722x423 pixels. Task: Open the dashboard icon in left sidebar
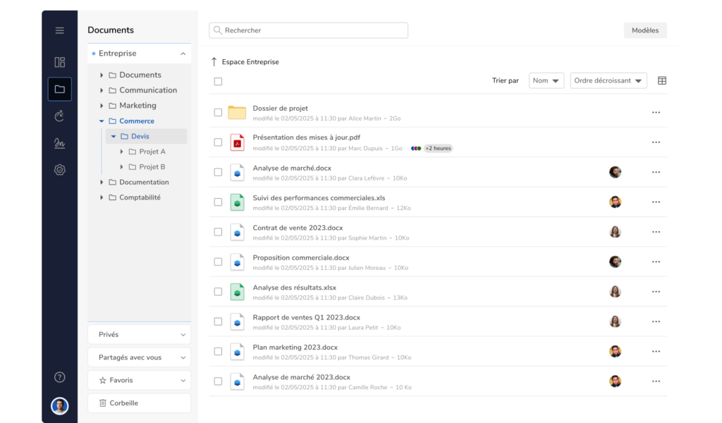pyautogui.click(x=60, y=62)
